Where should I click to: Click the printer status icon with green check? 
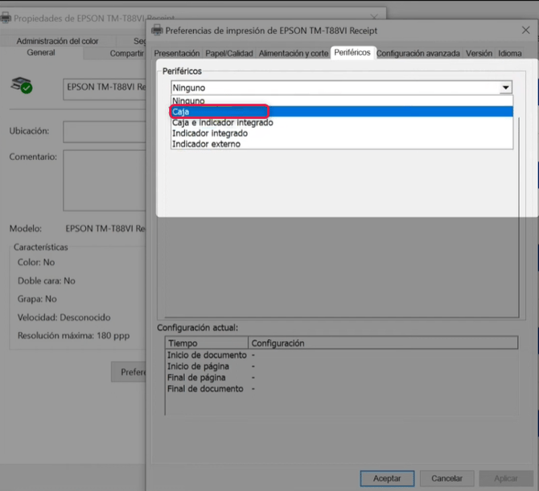[x=22, y=85]
